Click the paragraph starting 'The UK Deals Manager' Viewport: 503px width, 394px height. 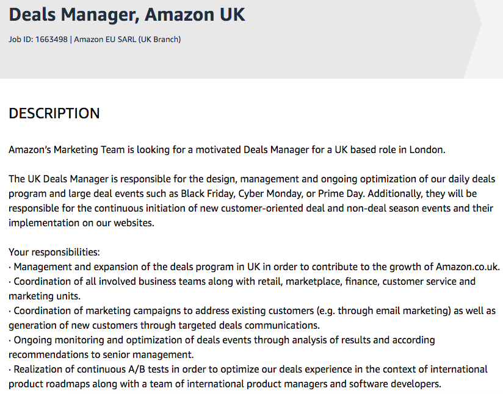[x=252, y=201]
